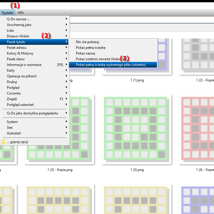Screen dimensions: 214x214
Task: Open the Pasek stanu submenu
Action: click(x=35, y=59)
